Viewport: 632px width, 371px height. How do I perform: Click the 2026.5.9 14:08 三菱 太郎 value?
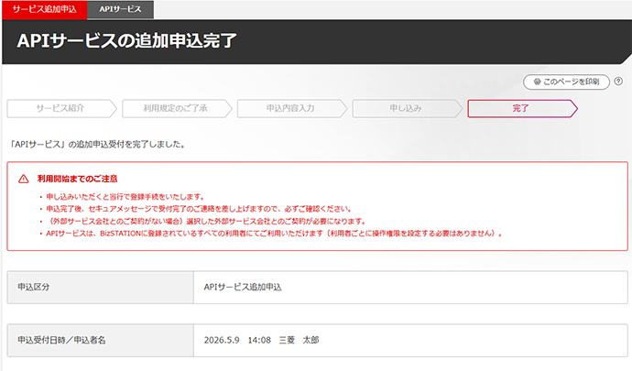tap(262, 340)
